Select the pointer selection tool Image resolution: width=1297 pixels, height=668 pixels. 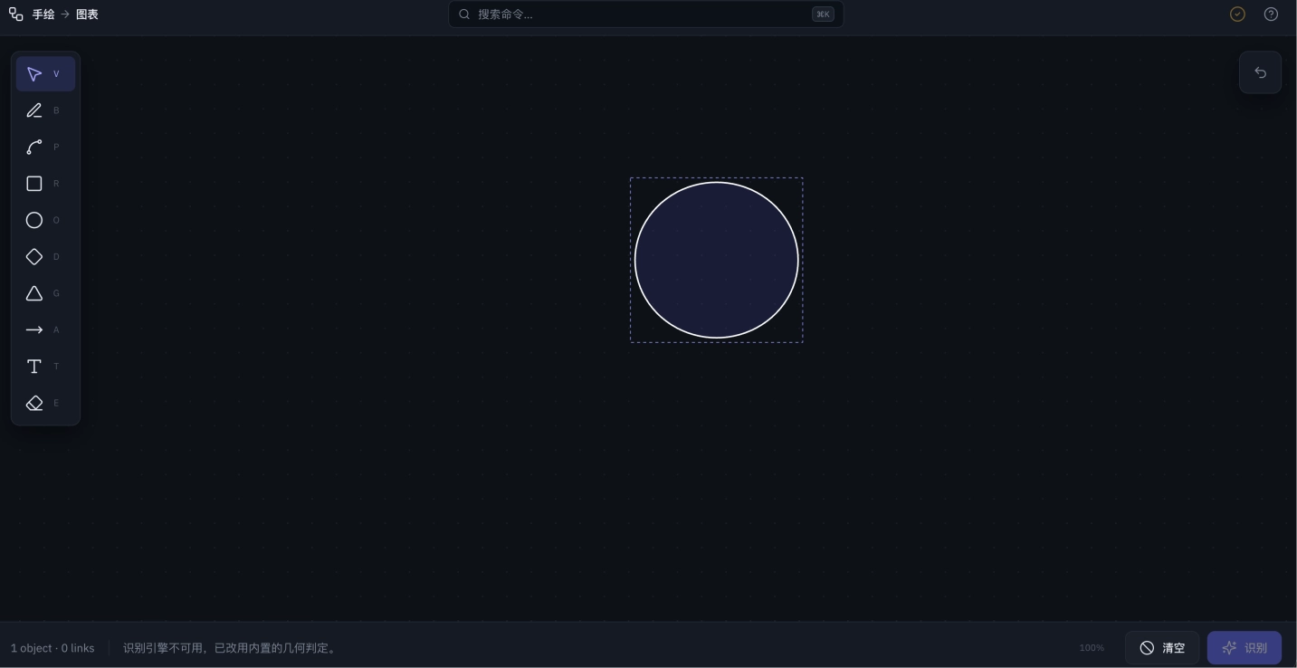pos(45,74)
